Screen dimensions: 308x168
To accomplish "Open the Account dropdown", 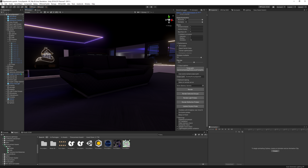I will 281,7.
